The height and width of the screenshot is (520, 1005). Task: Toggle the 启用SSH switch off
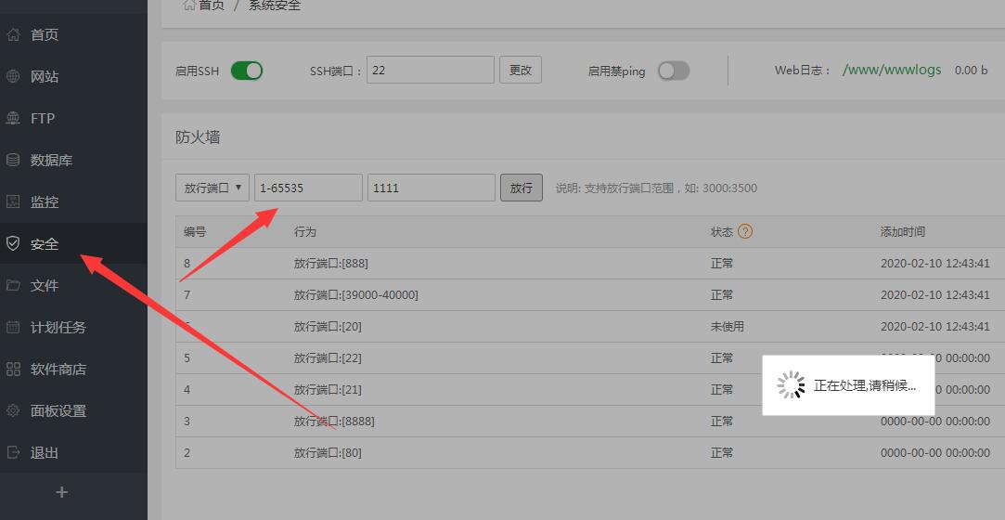[x=247, y=71]
